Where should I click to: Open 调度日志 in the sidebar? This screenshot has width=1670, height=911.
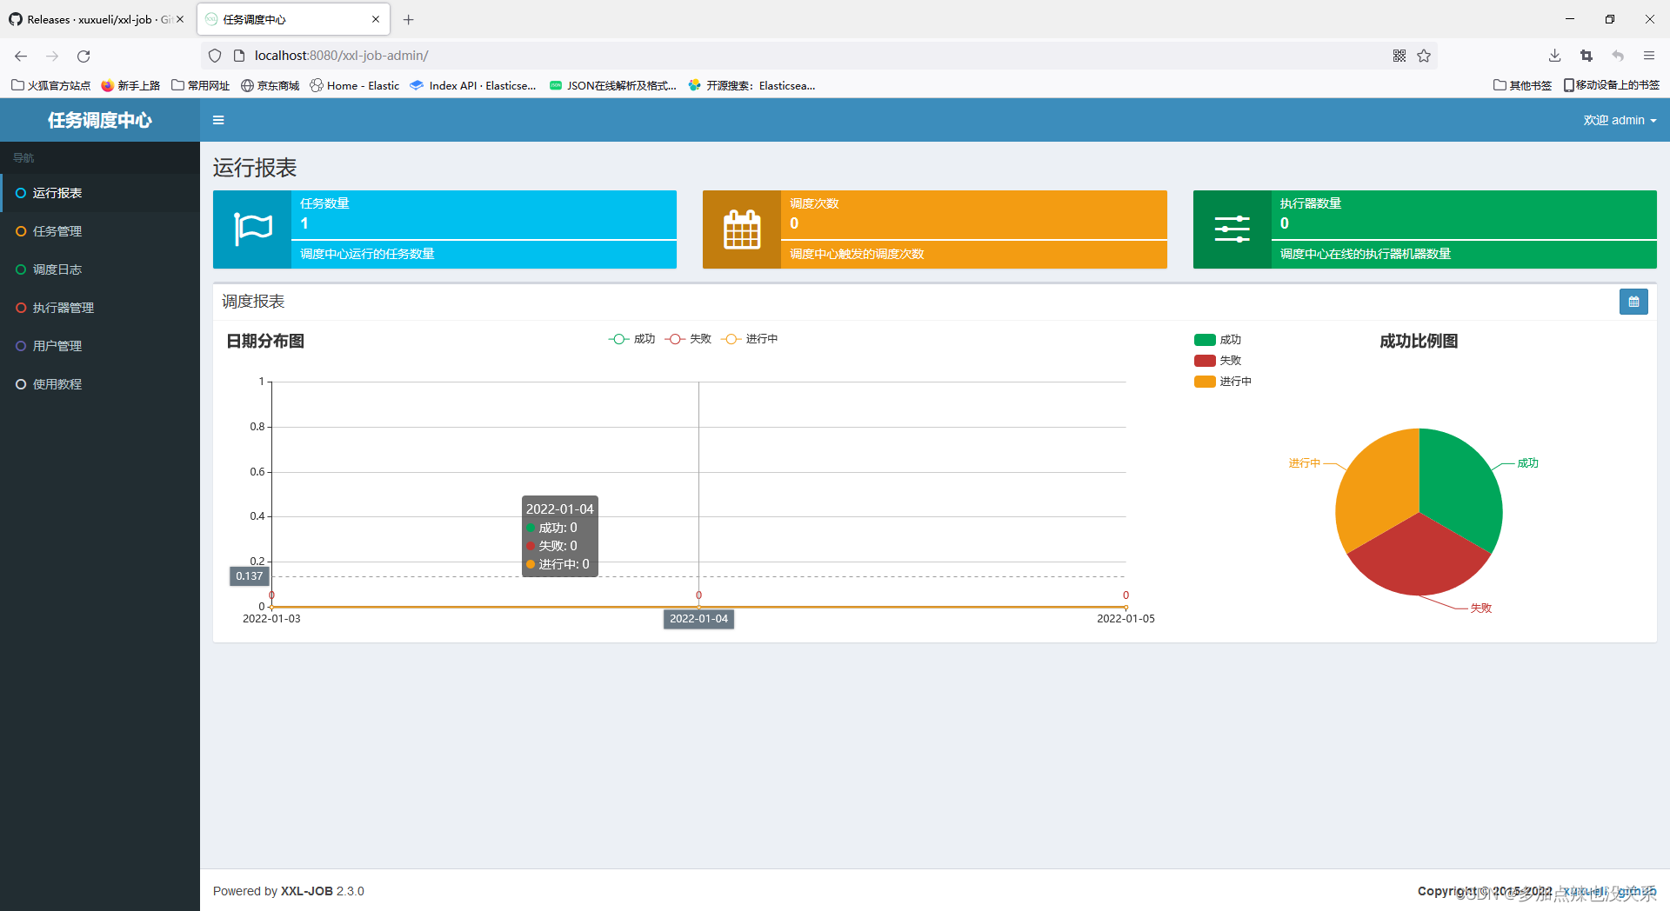point(100,269)
